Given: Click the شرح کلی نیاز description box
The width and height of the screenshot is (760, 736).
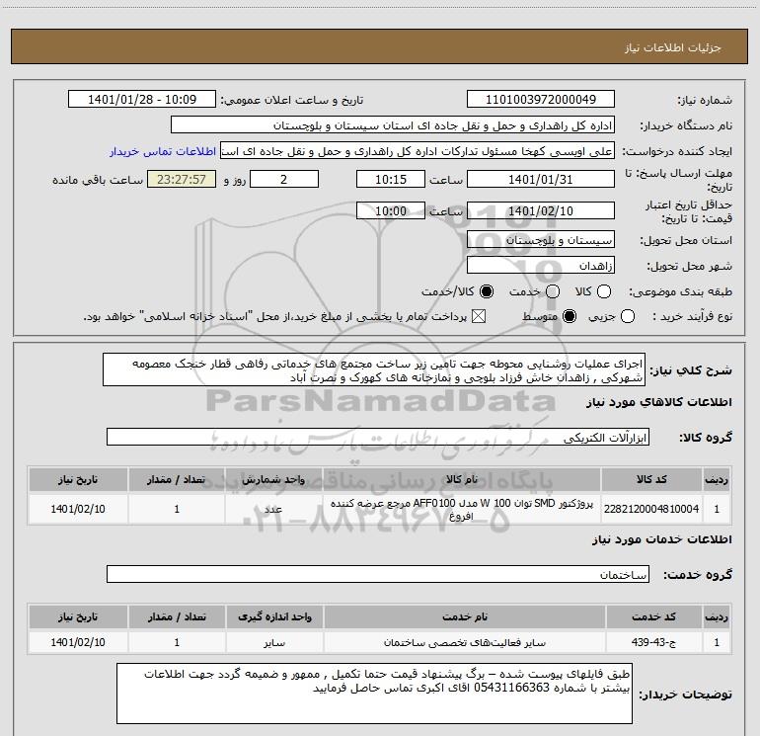Looking at the screenshot, I should (x=374, y=370).
